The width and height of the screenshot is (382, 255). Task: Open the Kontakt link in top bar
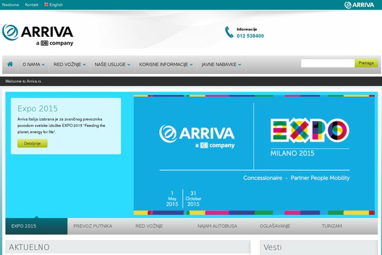pos(32,4)
